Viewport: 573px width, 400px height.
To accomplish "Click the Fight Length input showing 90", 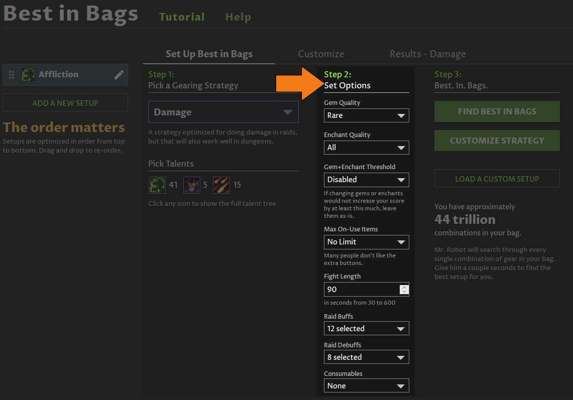I will (362, 289).
